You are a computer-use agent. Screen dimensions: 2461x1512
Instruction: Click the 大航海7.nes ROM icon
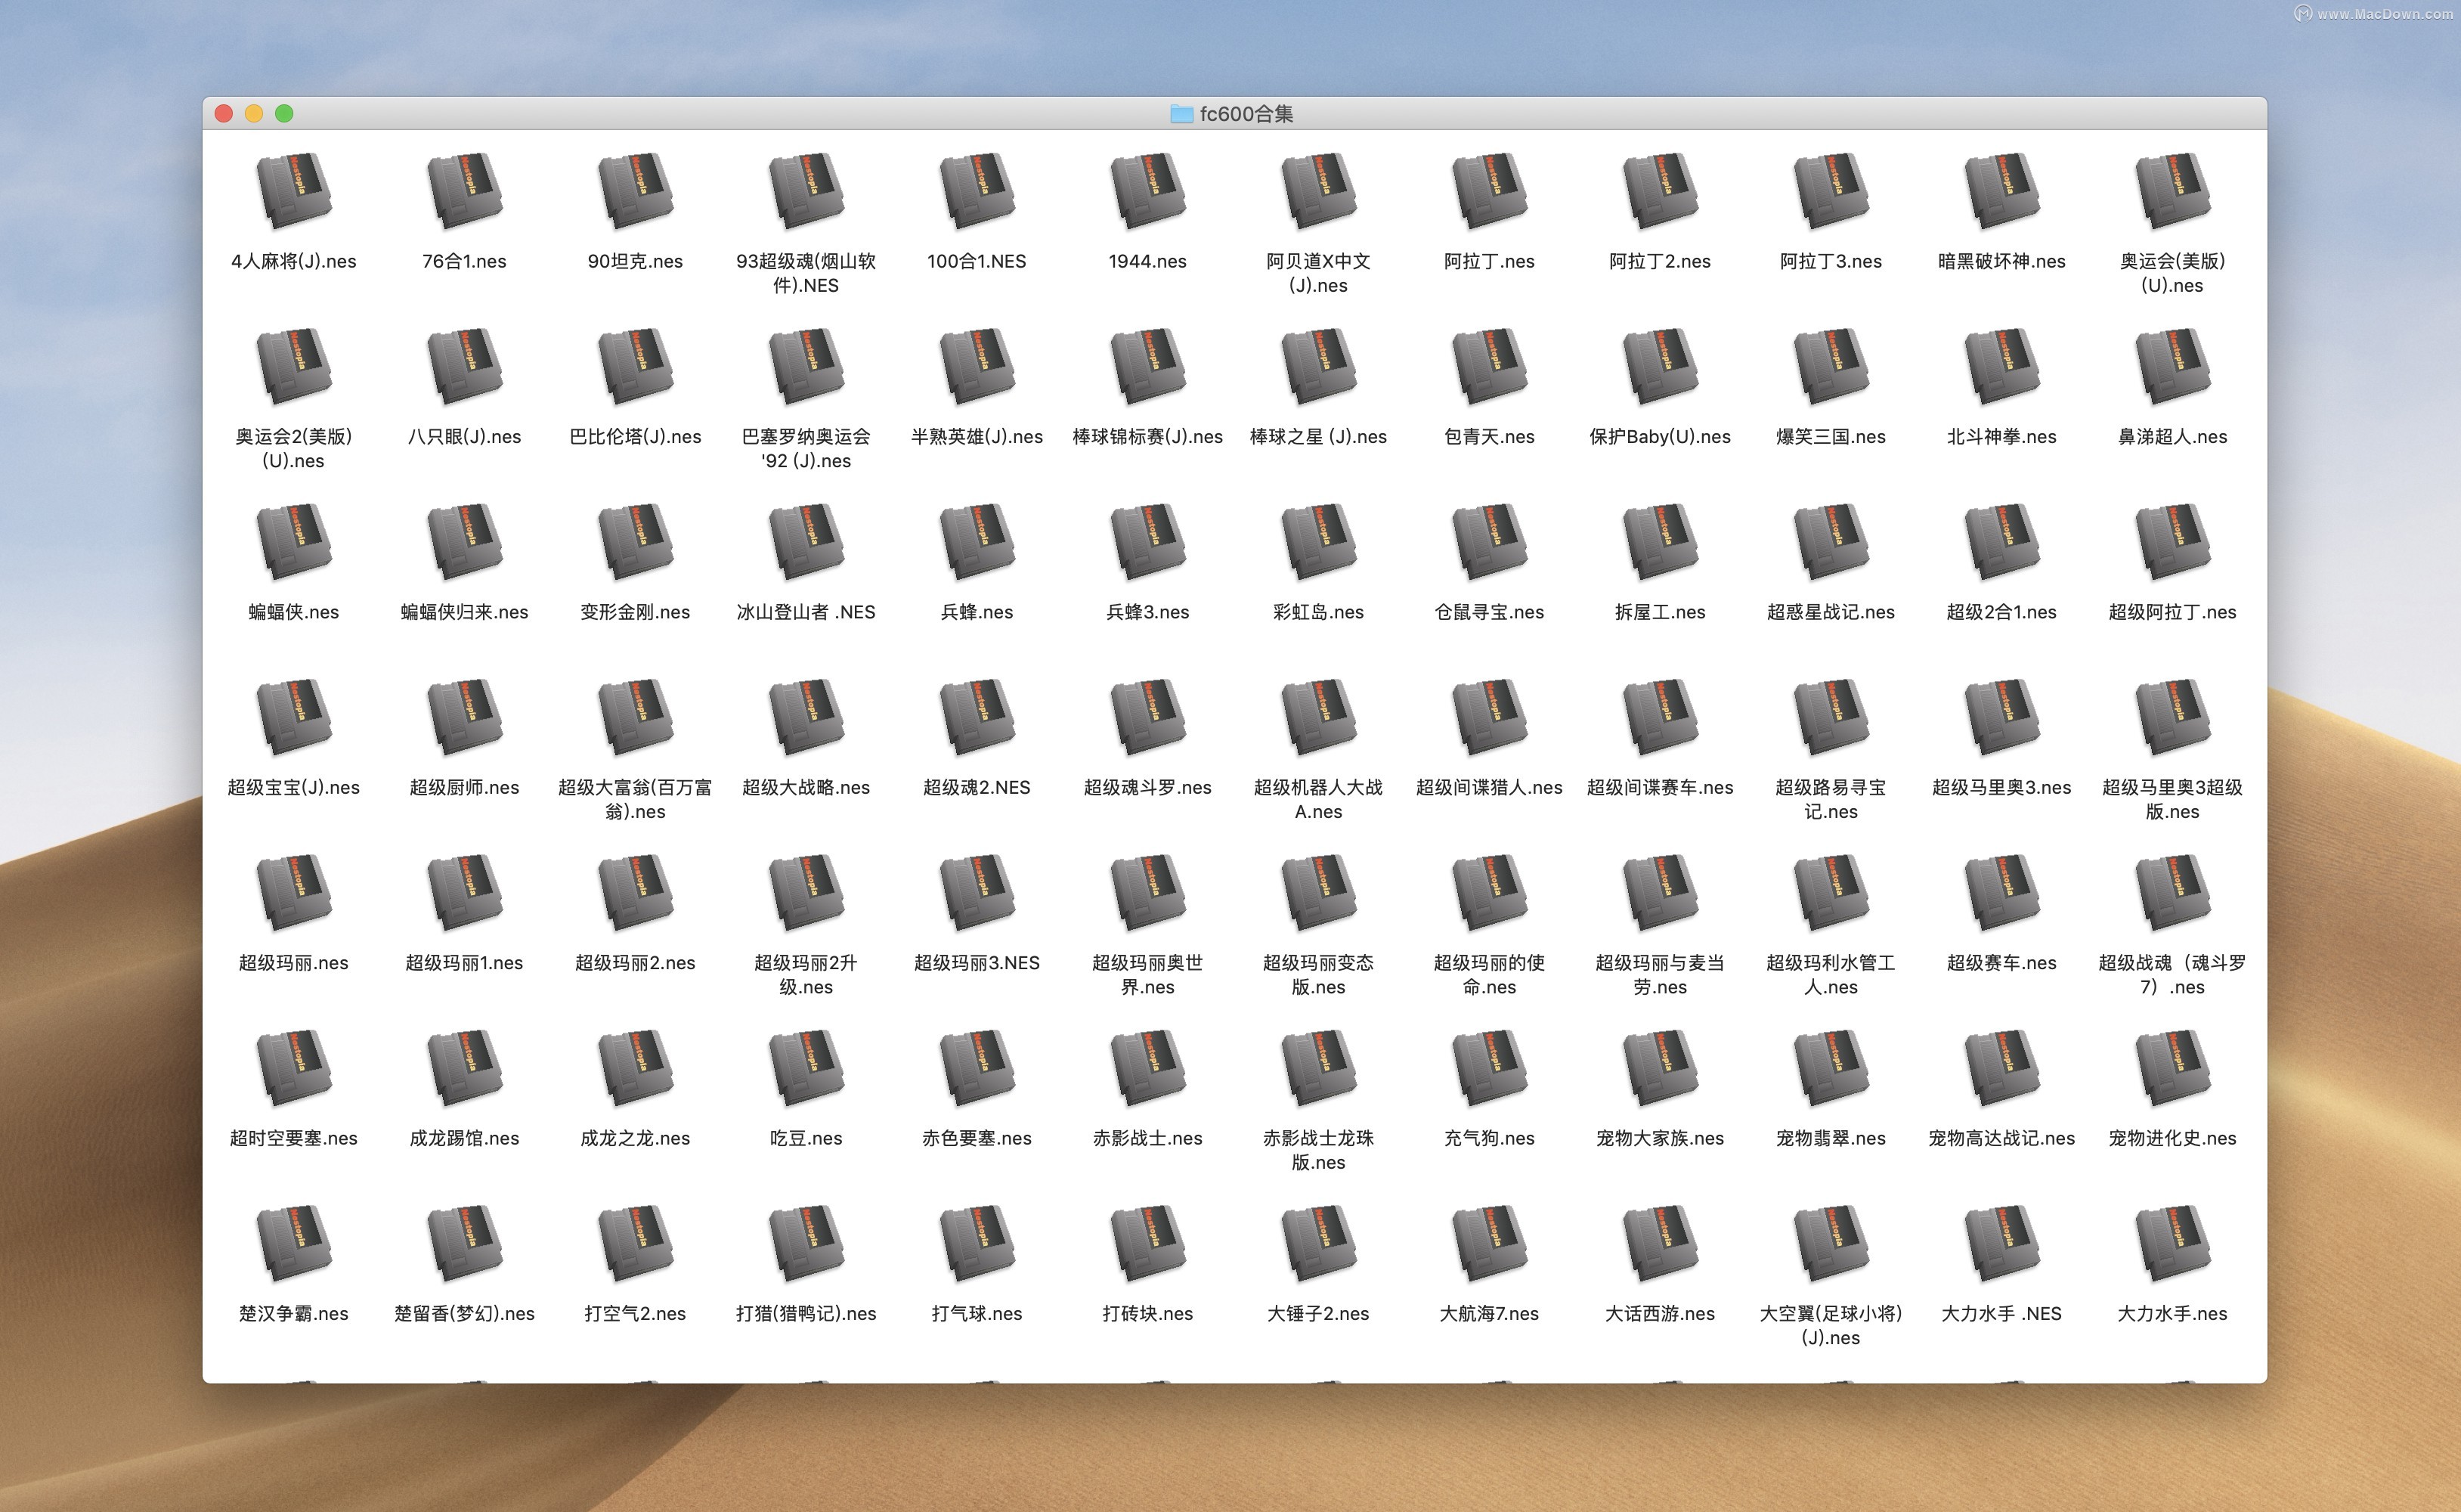[1490, 1243]
